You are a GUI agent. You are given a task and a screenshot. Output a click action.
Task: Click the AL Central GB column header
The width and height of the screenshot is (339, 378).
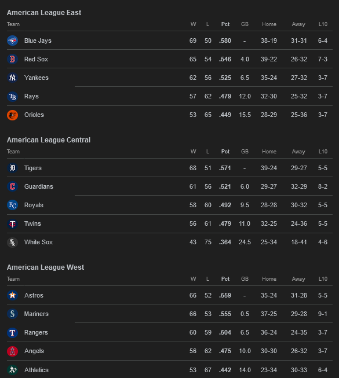[x=245, y=152]
